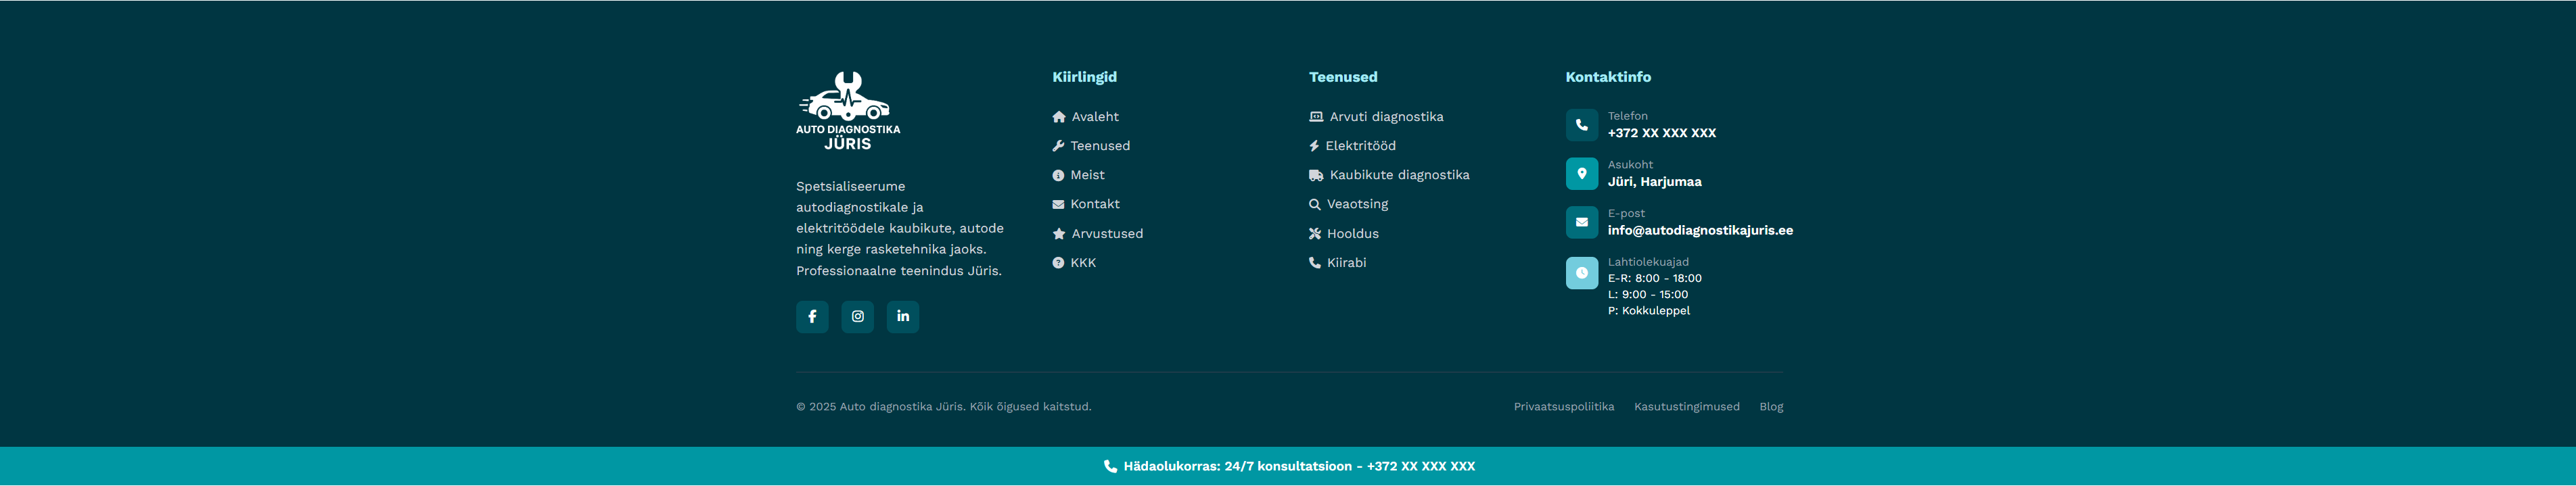2576x486 pixels.
Task: Open the Blog footer link
Action: [x=1771, y=407]
